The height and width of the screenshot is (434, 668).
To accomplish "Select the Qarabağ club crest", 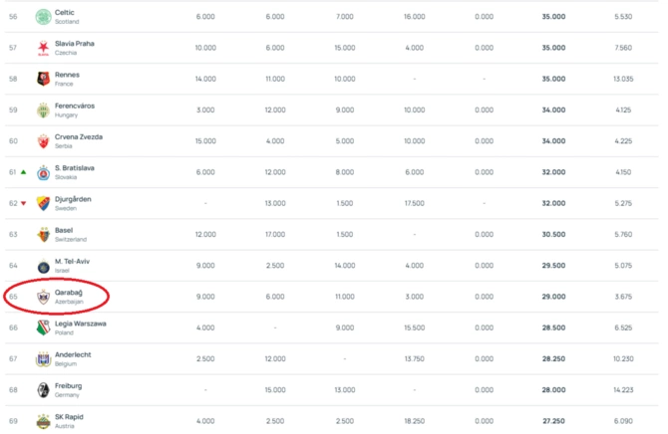I will (x=43, y=297).
